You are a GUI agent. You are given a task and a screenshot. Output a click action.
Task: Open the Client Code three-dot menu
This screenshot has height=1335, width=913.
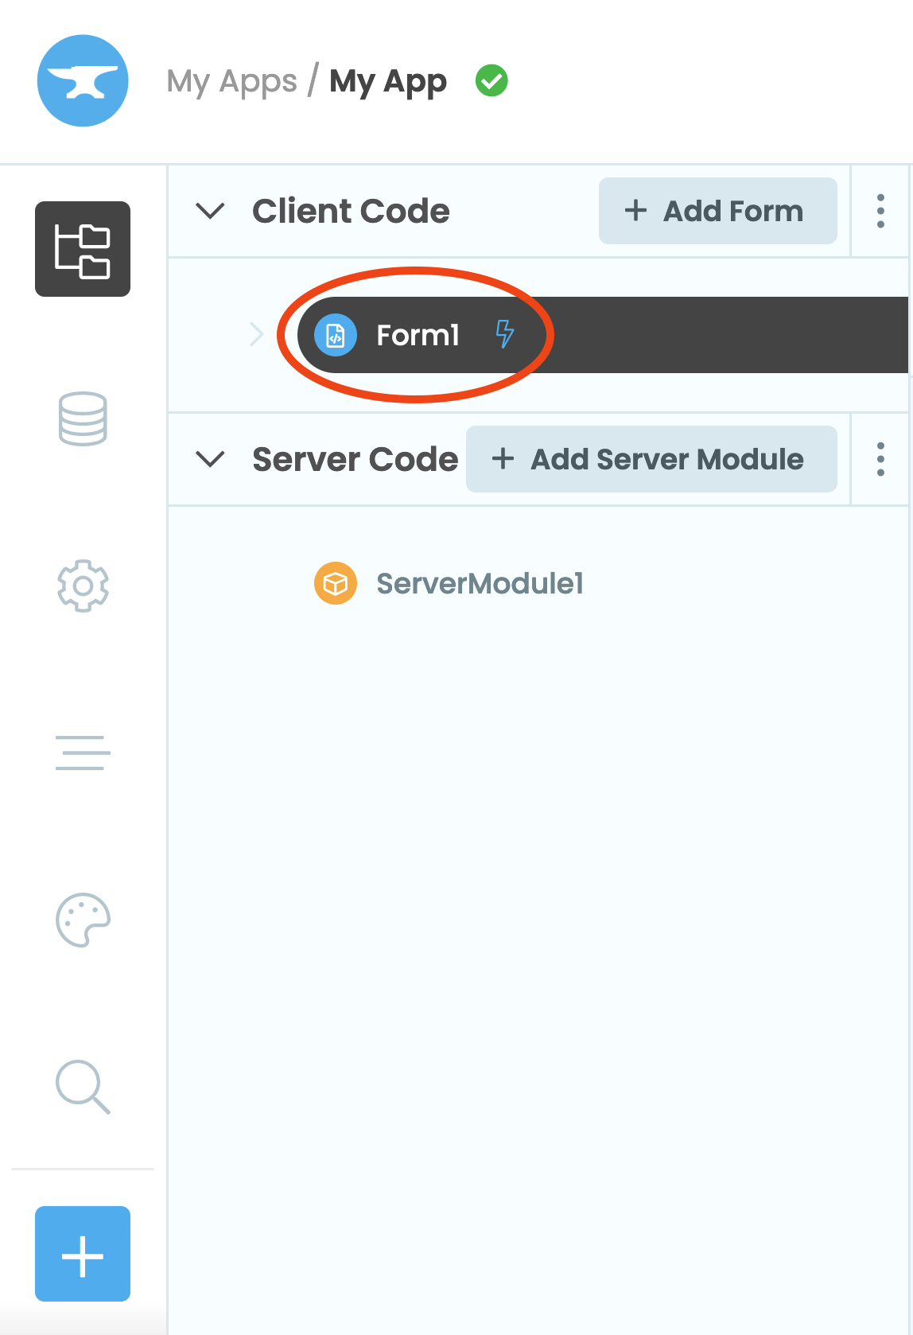(x=881, y=212)
